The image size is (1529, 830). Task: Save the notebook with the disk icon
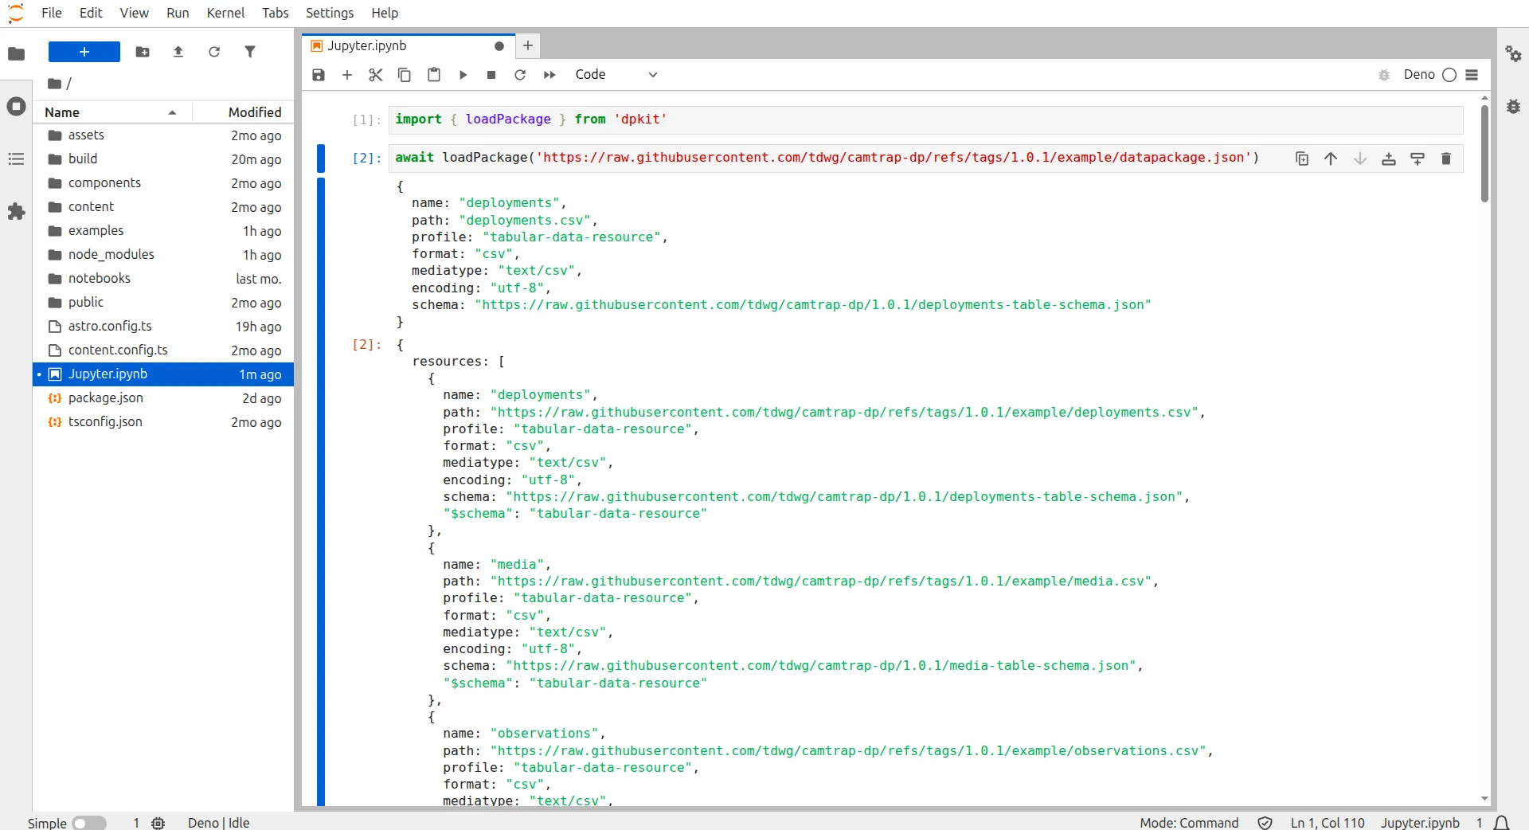pos(319,74)
